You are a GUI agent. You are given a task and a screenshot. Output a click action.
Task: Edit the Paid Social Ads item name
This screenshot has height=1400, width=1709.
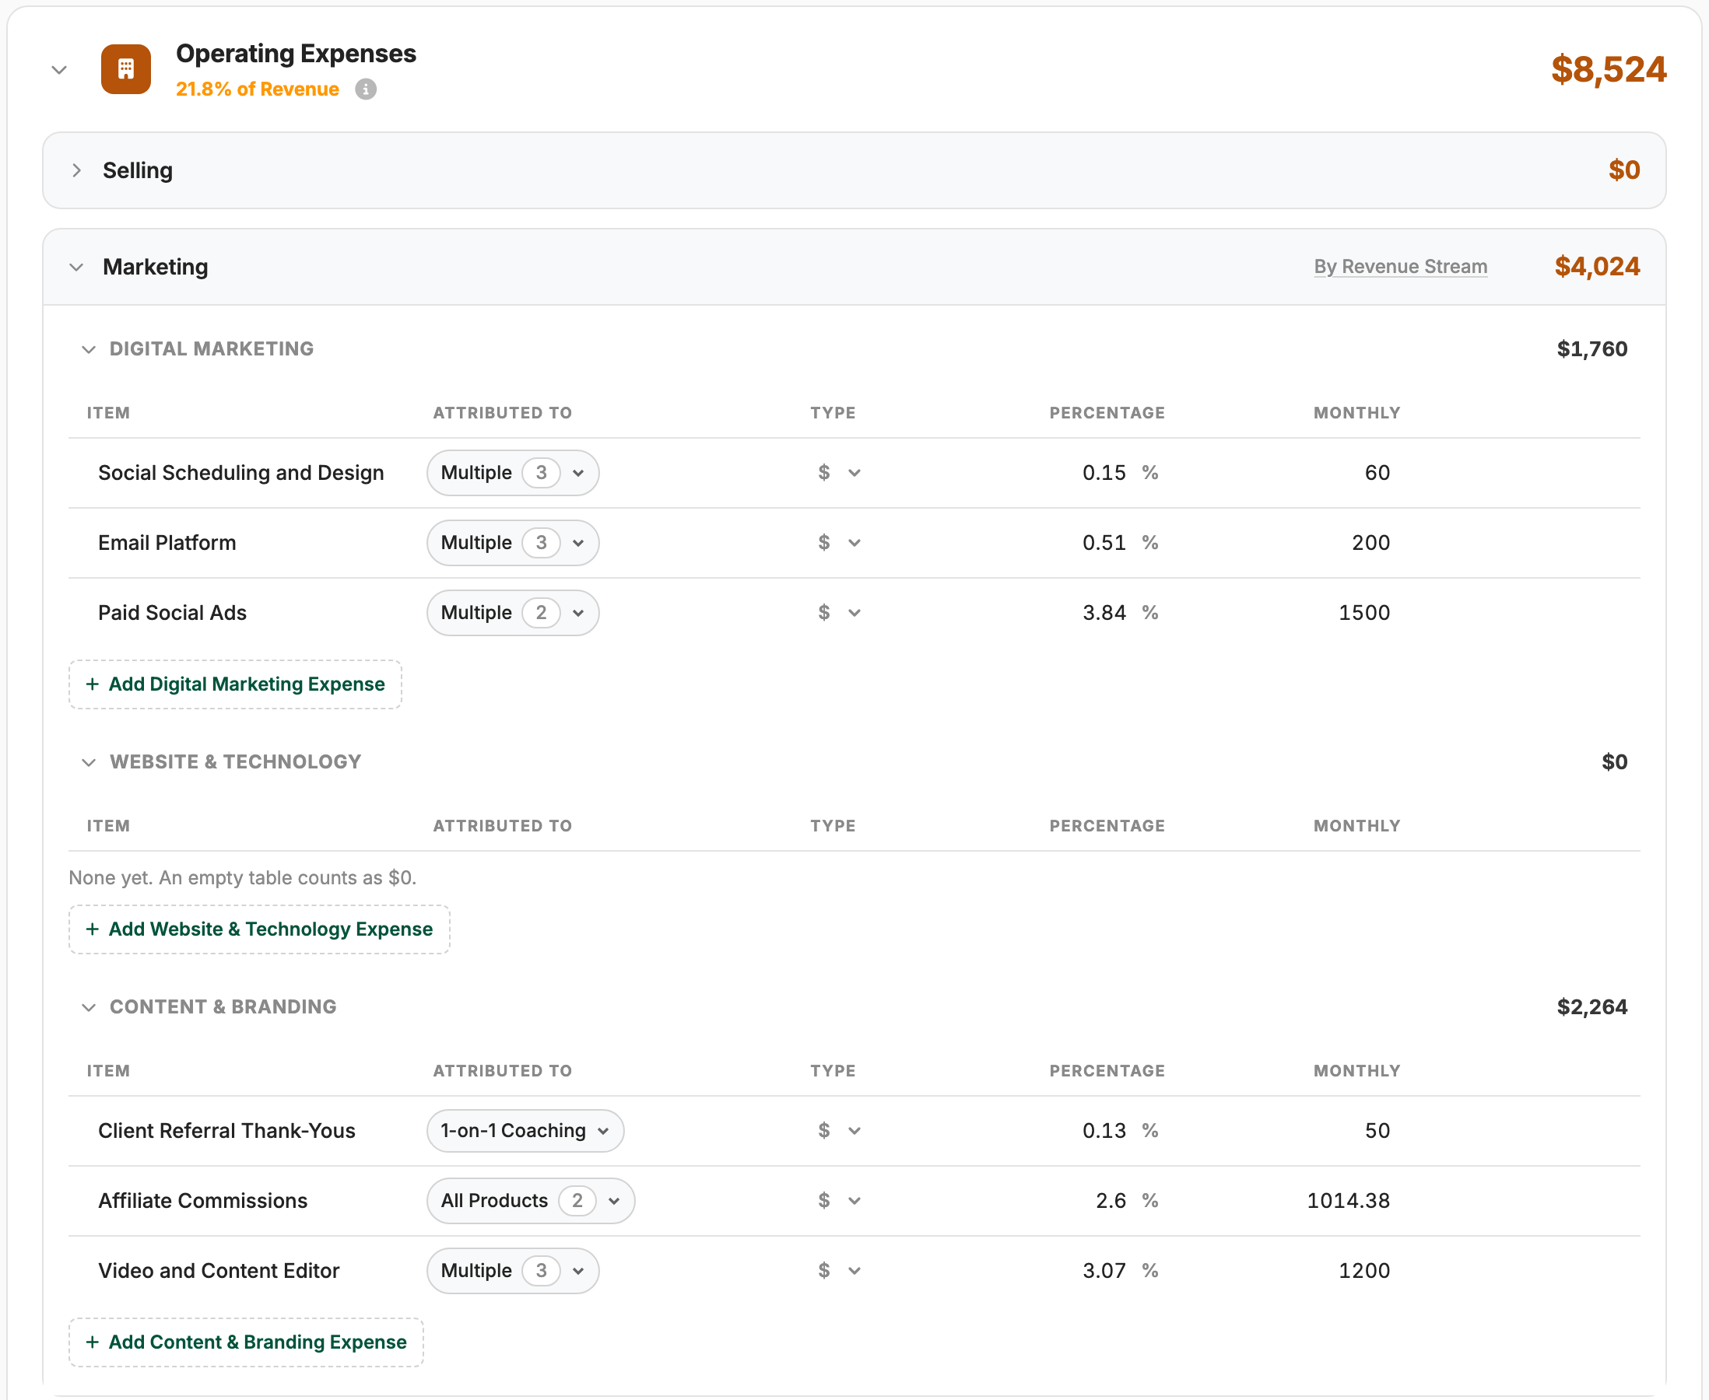[x=172, y=613]
